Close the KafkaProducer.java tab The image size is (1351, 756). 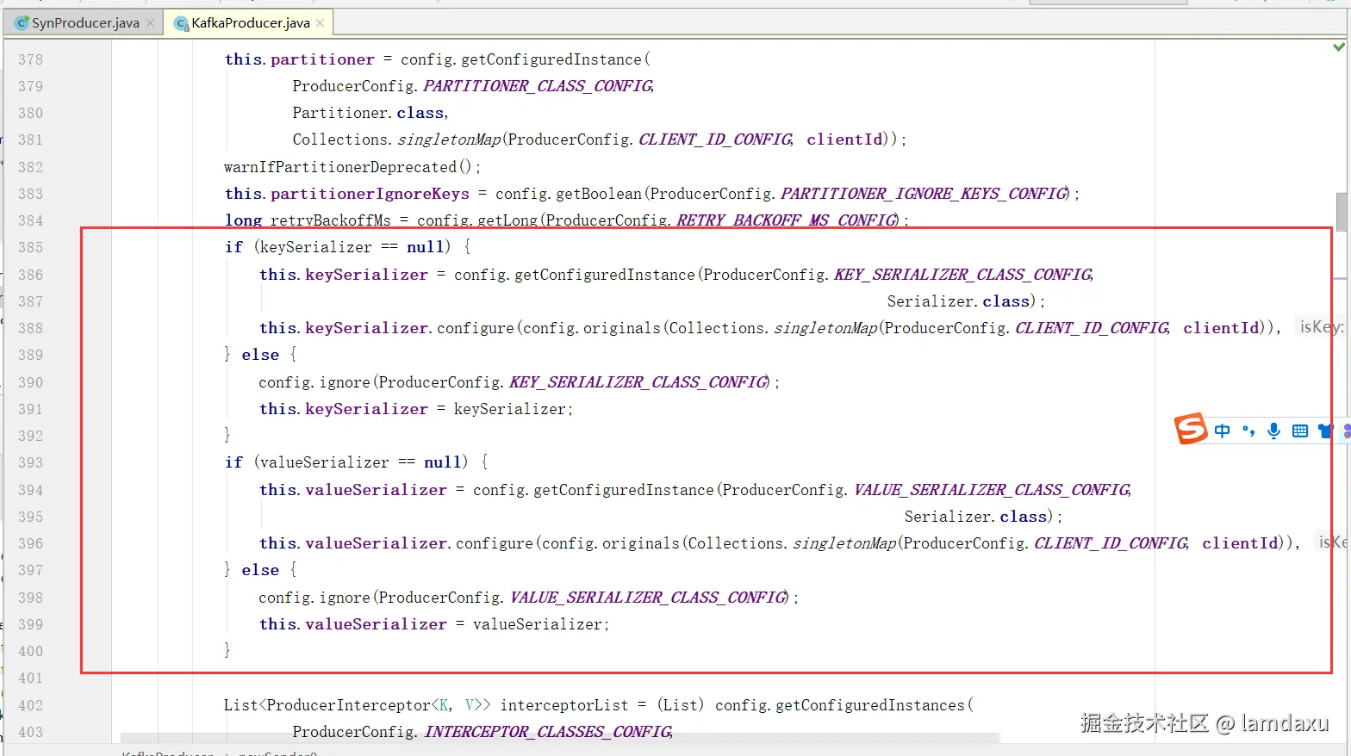[321, 23]
